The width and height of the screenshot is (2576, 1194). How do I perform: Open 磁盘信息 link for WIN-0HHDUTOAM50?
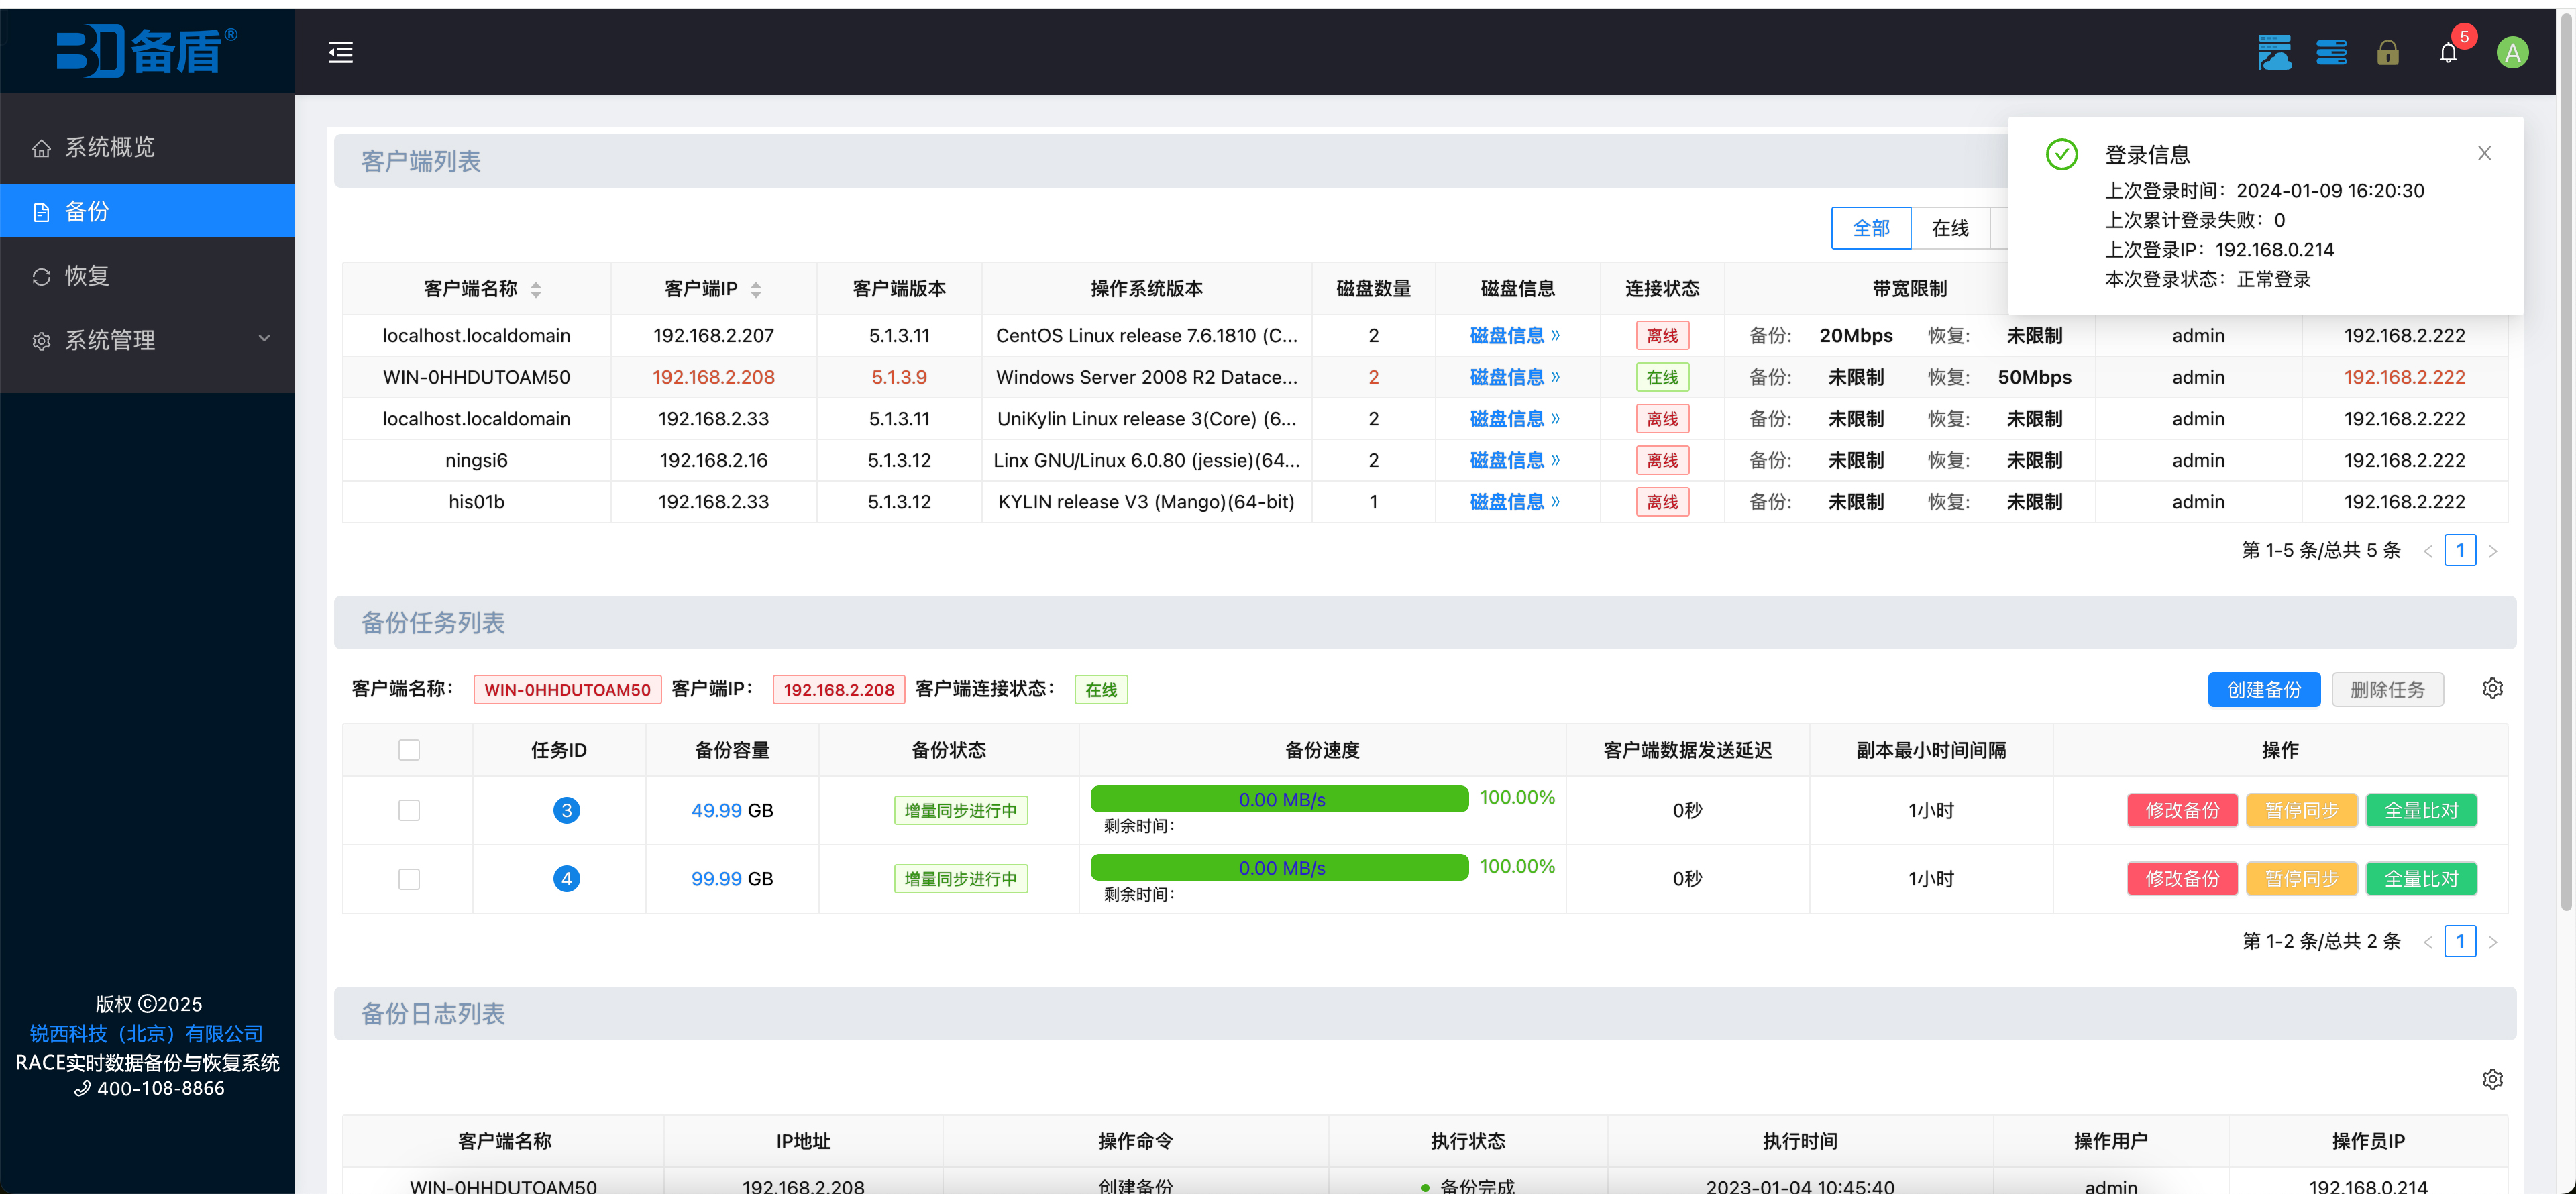click(1514, 377)
